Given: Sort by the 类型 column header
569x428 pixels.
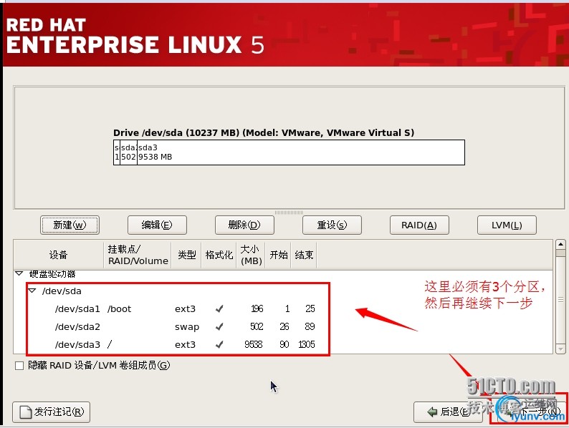Looking at the screenshot, I should pos(186,255).
